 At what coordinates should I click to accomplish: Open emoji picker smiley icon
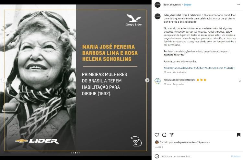(x=157, y=156)
